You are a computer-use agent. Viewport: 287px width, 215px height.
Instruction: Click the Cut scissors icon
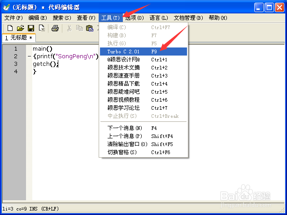pos(69,28)
